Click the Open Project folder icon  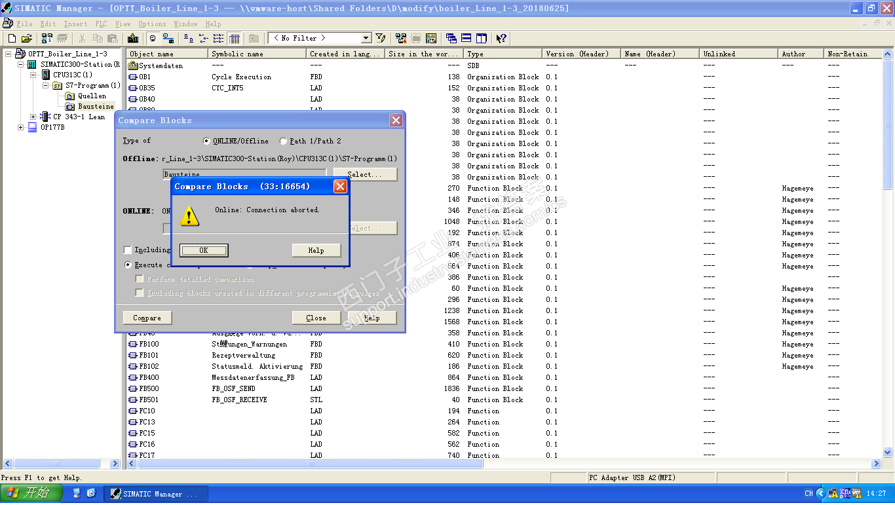tap(27, 39)
